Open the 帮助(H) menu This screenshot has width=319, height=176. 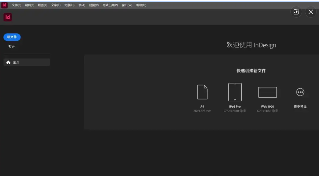(x=141, y=5)
